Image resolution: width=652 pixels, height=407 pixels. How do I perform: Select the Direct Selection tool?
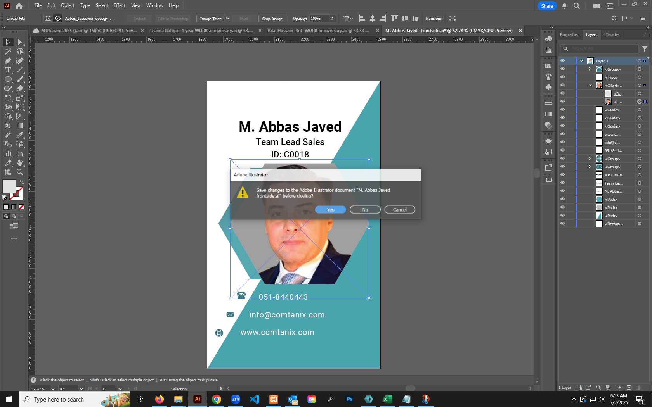20,42
